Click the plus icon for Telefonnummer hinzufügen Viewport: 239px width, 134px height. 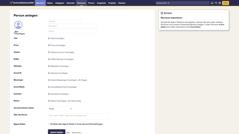point(49,52)
